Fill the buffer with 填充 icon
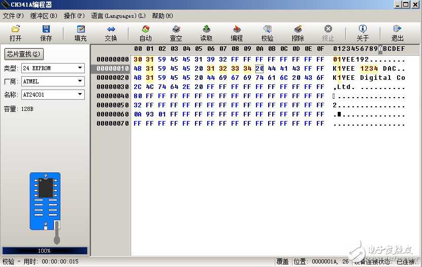 pos(80,33)
